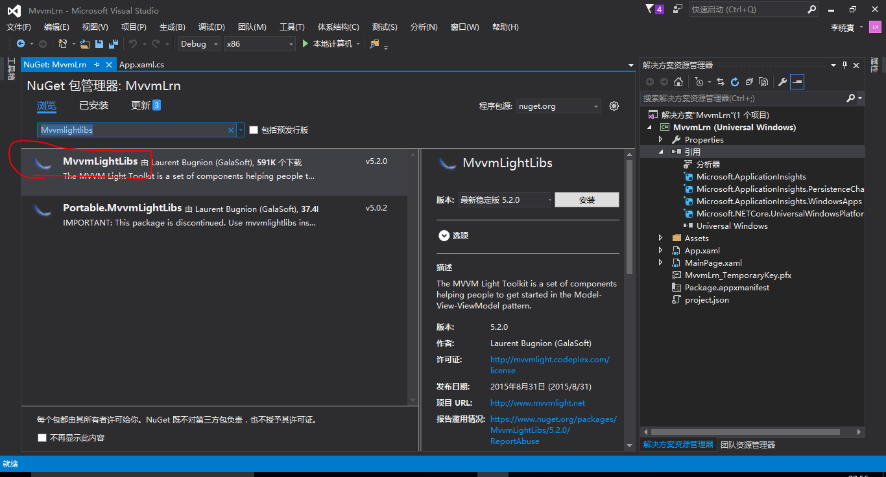This screenshot has height=477, width=886.
Task: Open the mvvmlight.codeplex.com license link
Action: pos(550,365)
